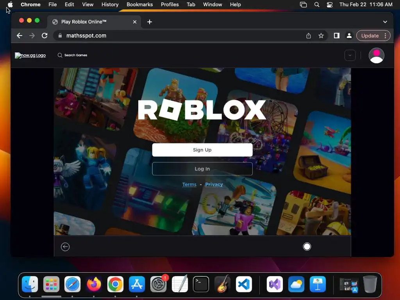
Task: Share this page via share icon
Action: click(x=309, y=36)
